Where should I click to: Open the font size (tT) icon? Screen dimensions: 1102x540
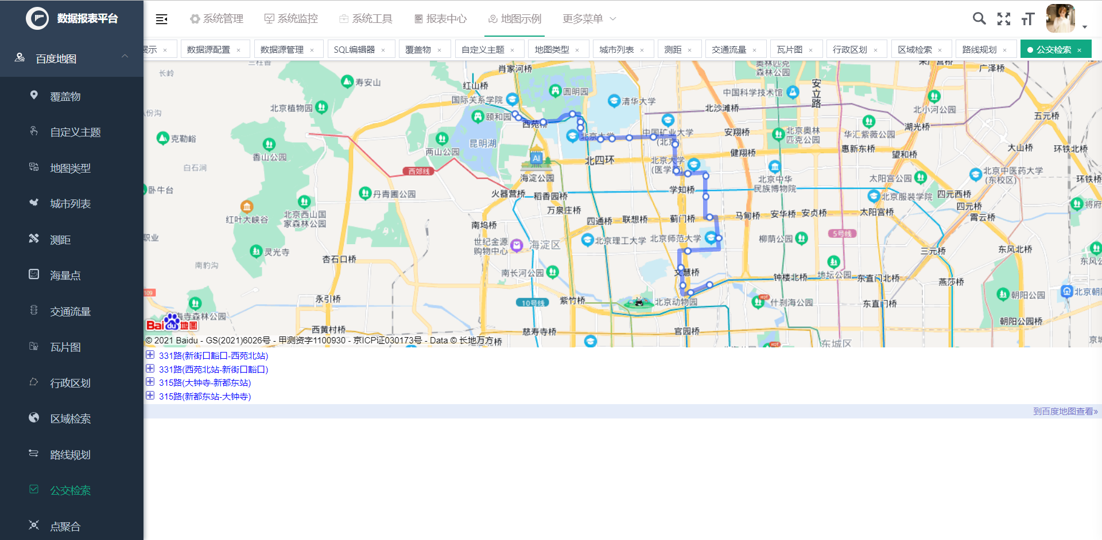[x=1028, y=18]
